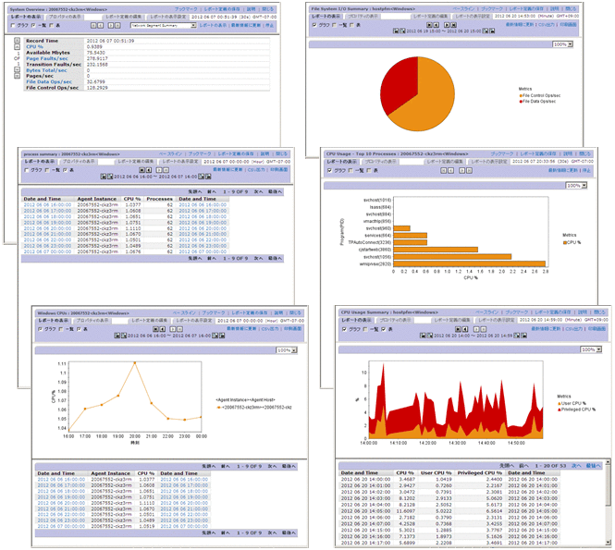Click the minus icon beside Bytes Total/sec row
The height and width of the screenshot is (550, 615).
pyautogui.click(x=18, y=68)
